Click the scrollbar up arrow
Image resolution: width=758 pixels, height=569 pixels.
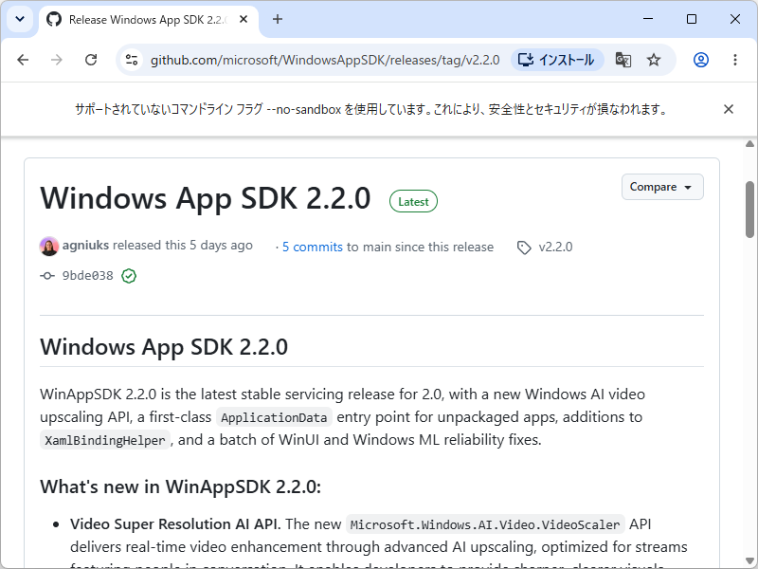point(749,144)
